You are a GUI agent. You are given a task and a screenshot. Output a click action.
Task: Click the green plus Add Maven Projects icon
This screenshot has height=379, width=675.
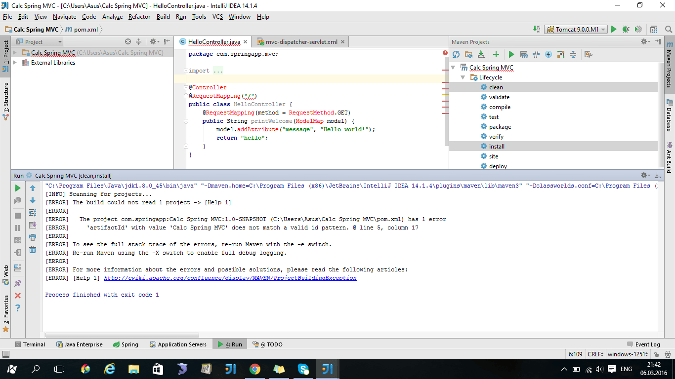pos(496,55)
